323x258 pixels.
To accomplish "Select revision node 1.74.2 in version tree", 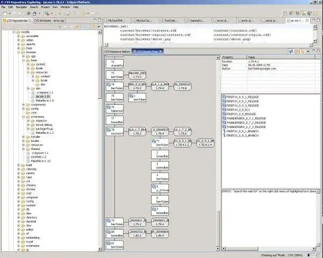I will tap(137, 87).
